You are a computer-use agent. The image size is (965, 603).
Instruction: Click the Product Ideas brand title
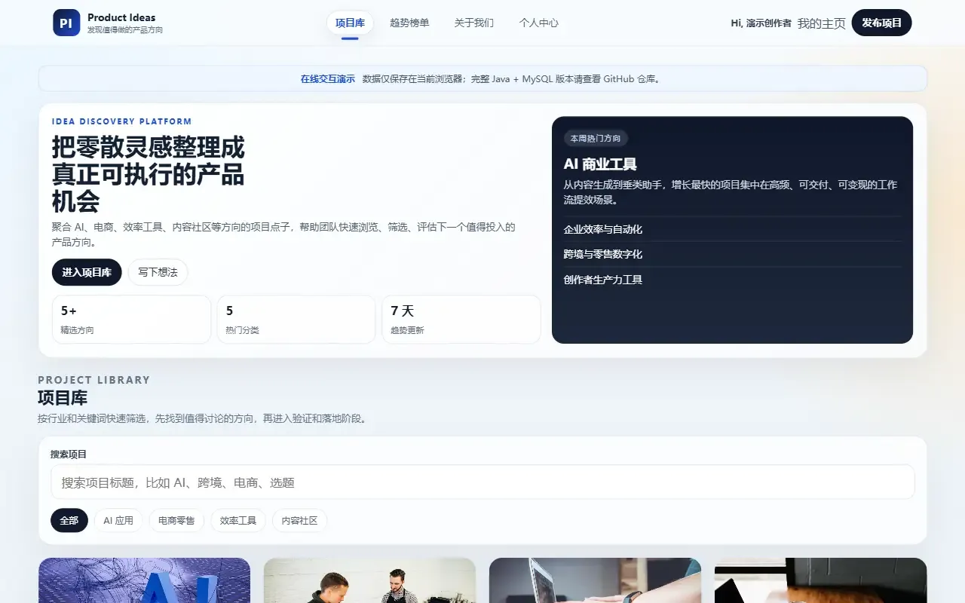(x=121, y=17)
